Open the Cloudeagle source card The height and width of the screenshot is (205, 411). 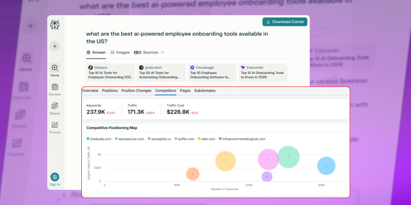click(212, 73)
